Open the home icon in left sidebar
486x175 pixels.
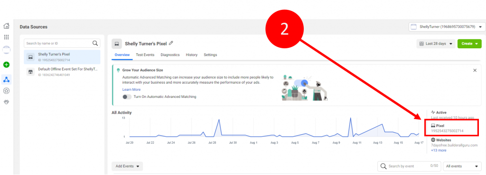(x=6, y=26)
